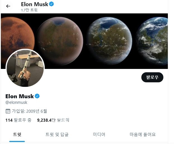Switch to the 미디어 tab
This screenshot has width=174, height=144.
pos(99,135)
